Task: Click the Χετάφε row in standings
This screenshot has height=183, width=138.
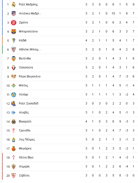Action: 72,95
